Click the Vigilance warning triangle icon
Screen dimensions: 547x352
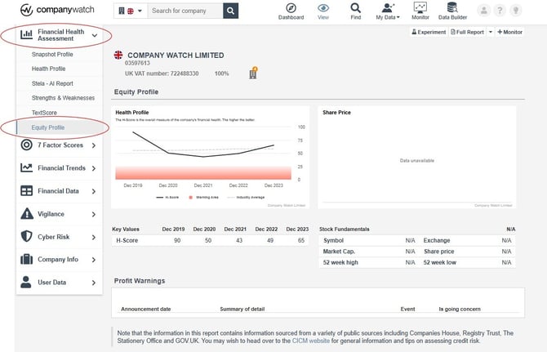pos(27,213)
